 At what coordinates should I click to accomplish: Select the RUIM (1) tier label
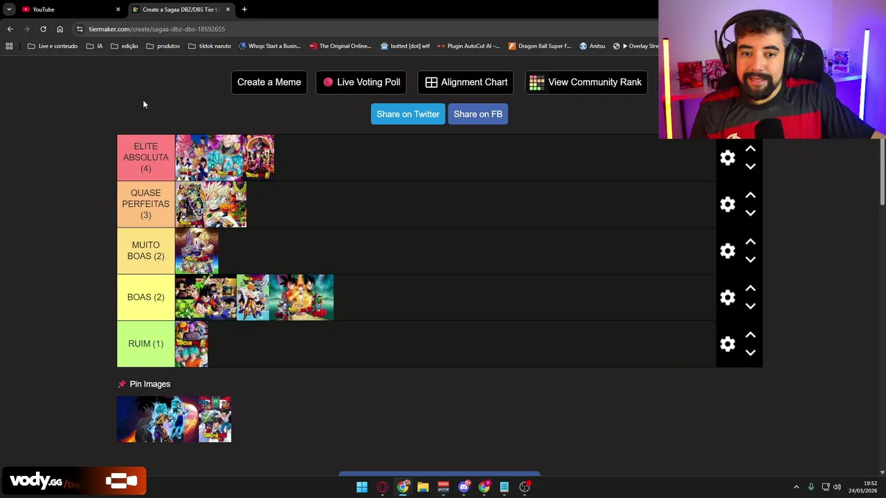tap(145, 344)
